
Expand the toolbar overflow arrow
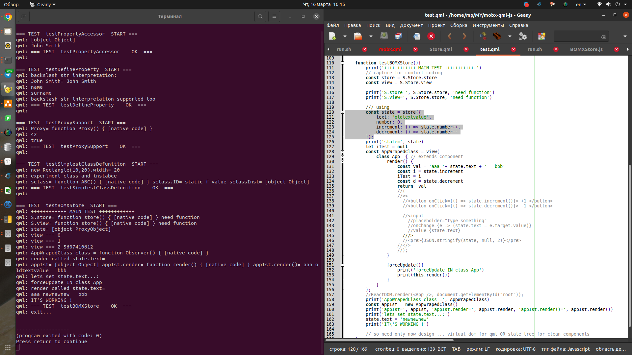[625, 36]
